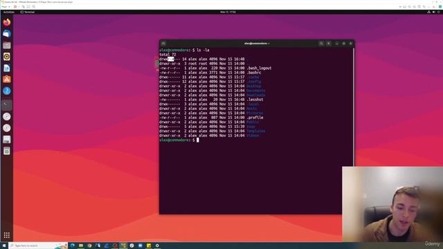443x249 pixels.
Task: Open the Player menu in VMware toolbar
Action: pyautogui.click(x=6, y=7)
